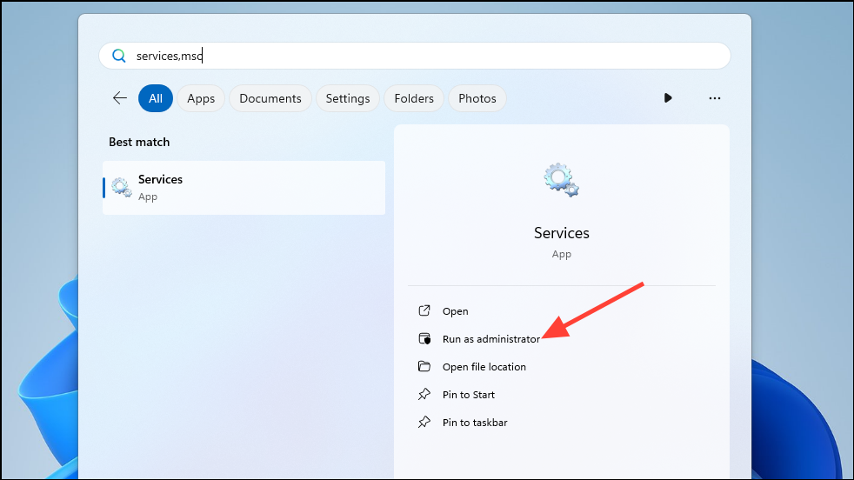The image size is (854, 480).
Task: Click the Pin to taskbar pin icon
Action: coord(424,422)
